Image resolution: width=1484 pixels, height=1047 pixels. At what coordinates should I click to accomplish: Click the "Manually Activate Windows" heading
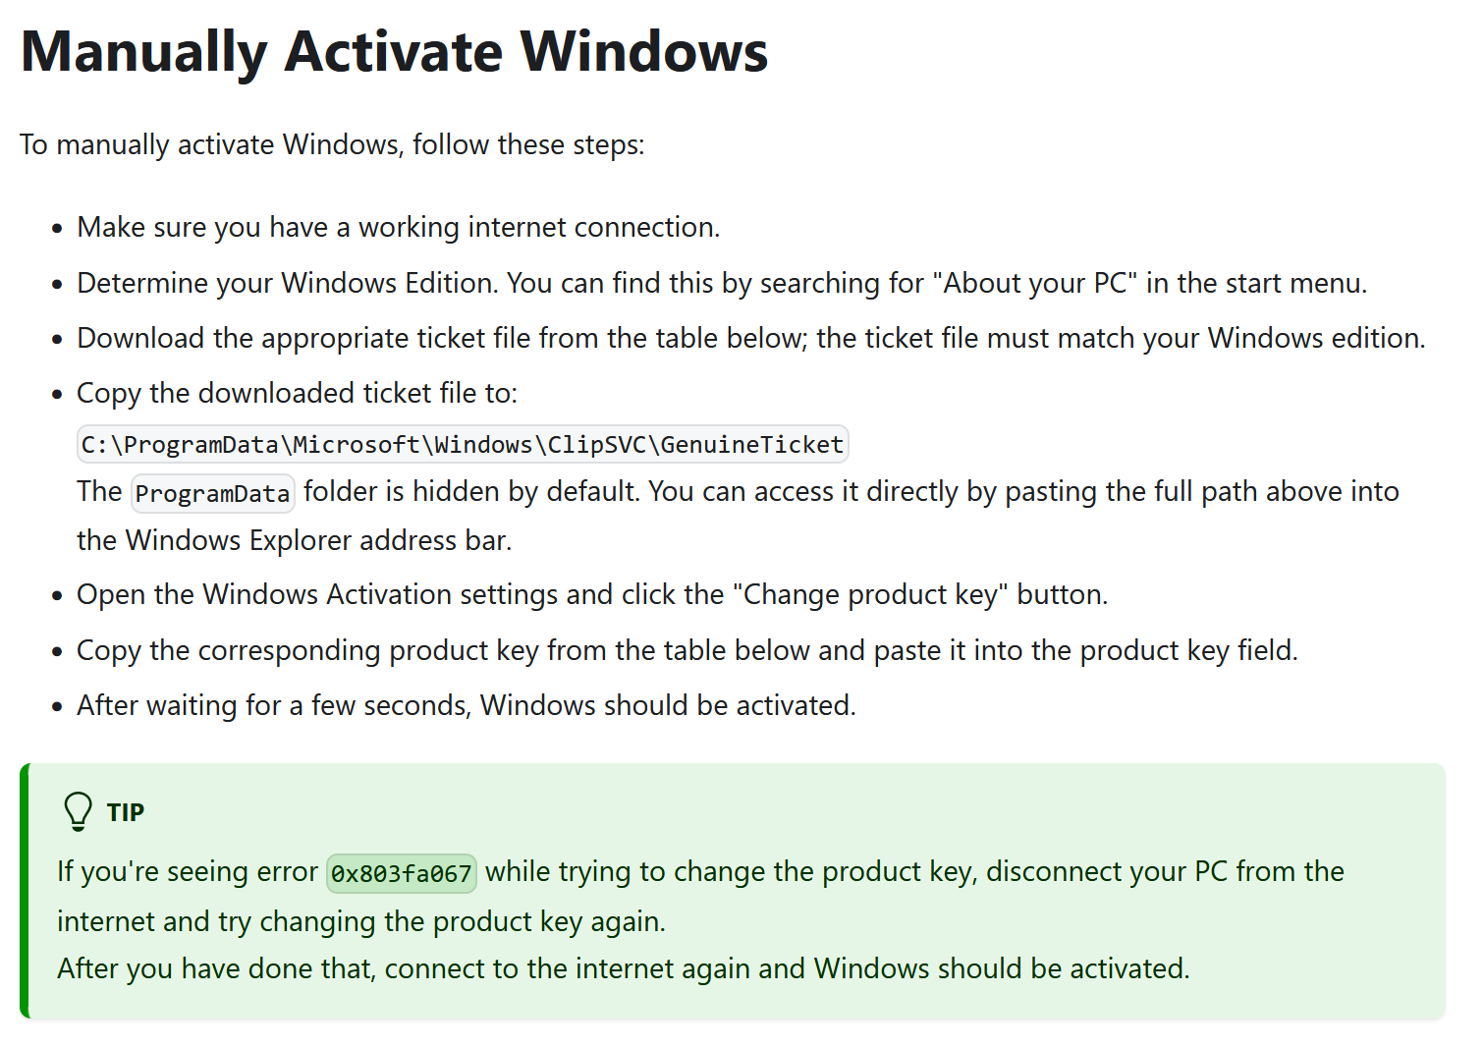394,52
